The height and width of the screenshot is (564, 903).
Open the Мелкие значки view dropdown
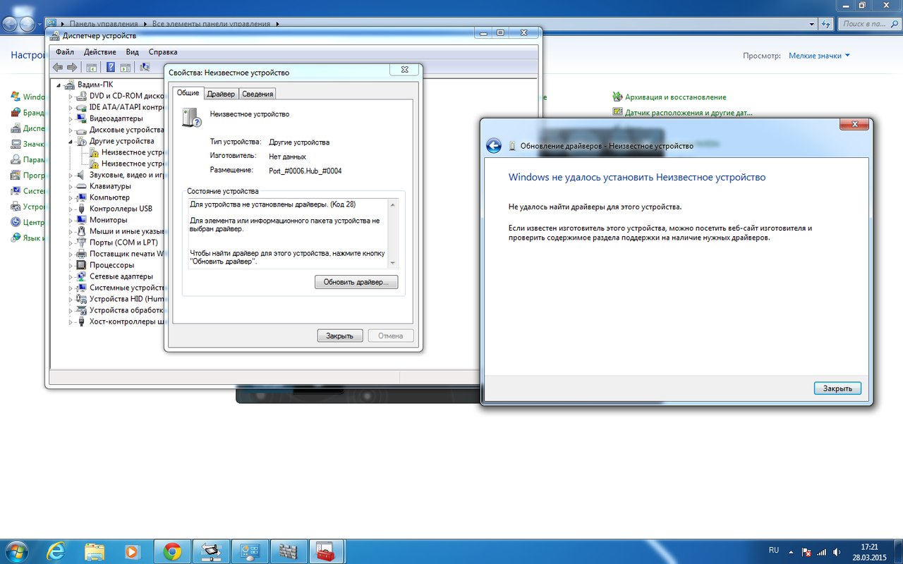point(819,56)
